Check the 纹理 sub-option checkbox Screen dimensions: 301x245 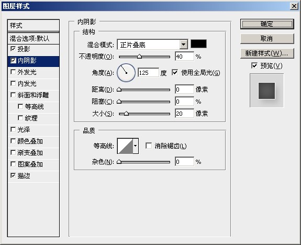pyautogui.click(x=20, y=118)
